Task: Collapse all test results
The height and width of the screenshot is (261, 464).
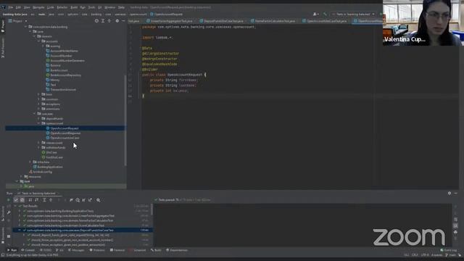Action: click(x=51, y=200)
